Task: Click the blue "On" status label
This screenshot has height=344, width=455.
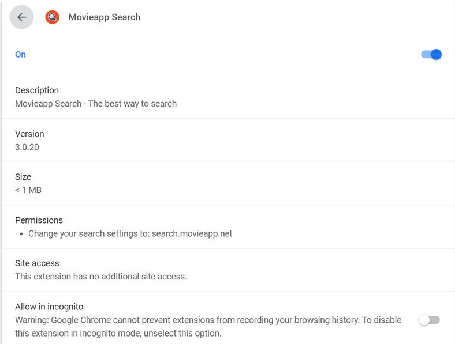Action: click(x=21, y=54)
